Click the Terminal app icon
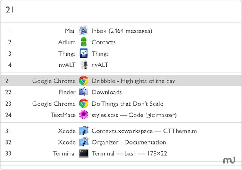This screenshot has width=242, height=170. [83, 153]
